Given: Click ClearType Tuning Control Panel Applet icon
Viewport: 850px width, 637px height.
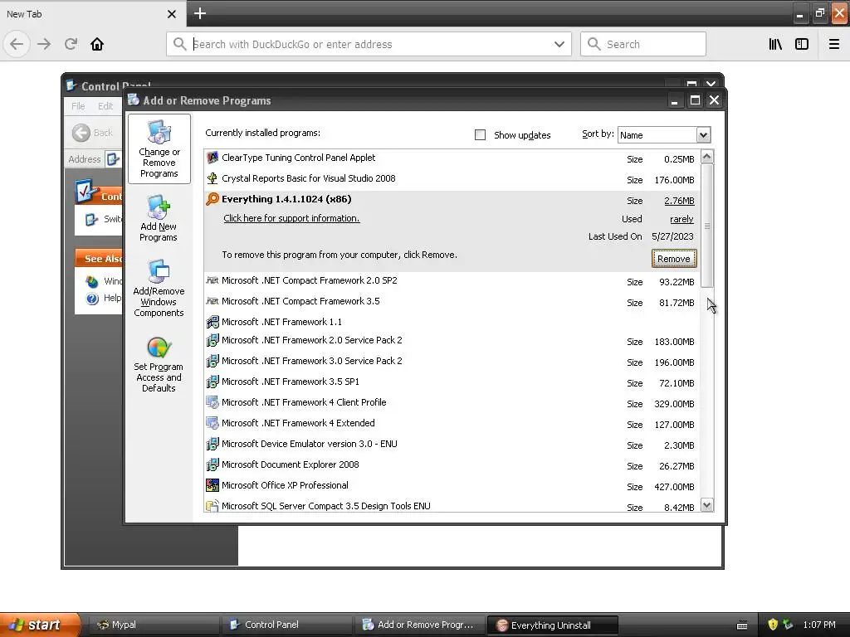Looking at the screenshot, I should [x=212, y=158].
